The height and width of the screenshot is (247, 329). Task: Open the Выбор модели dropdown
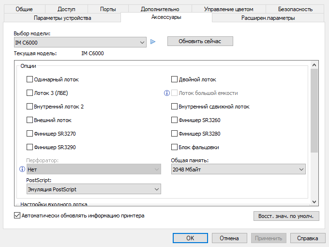(80, 43)
